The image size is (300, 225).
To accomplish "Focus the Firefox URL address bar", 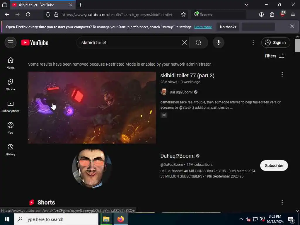I will (x=117, y=15).
